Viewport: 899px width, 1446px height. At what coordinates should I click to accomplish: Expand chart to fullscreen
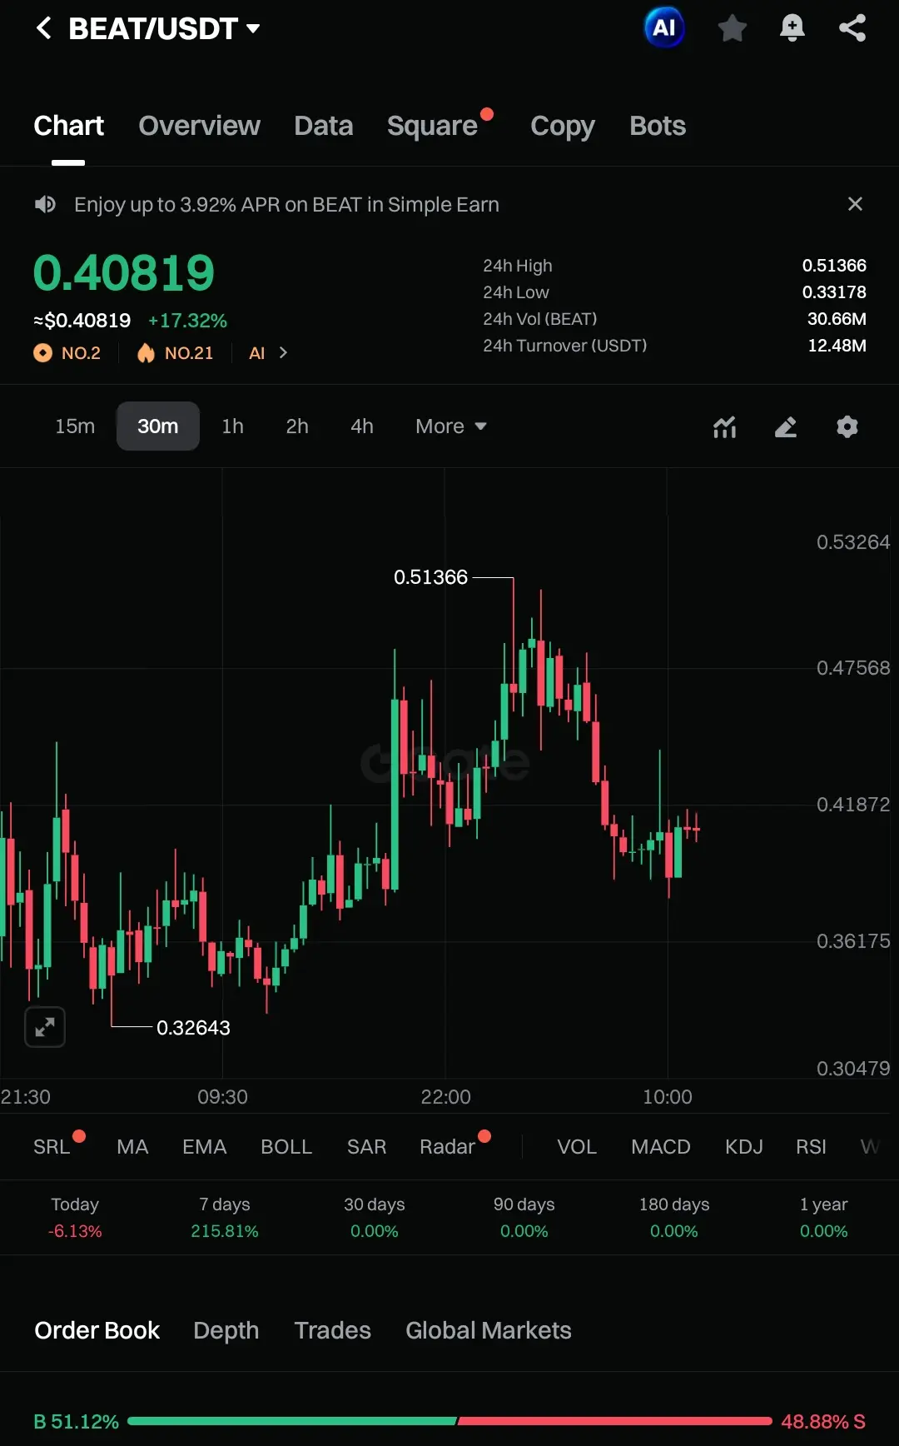[x=45, y=1027]
